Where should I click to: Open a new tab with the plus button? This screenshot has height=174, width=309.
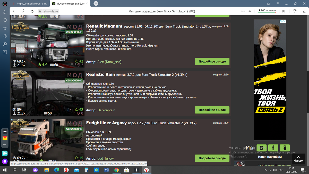pyautogui.click(x=96, y=3)
